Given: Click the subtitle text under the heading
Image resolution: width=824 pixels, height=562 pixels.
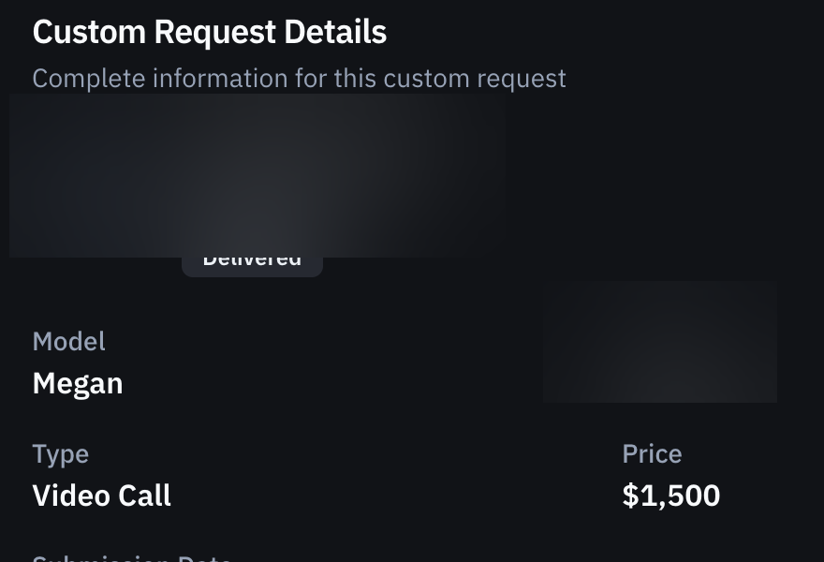Looking at the screenshot, I should click(x=299, y=79).
